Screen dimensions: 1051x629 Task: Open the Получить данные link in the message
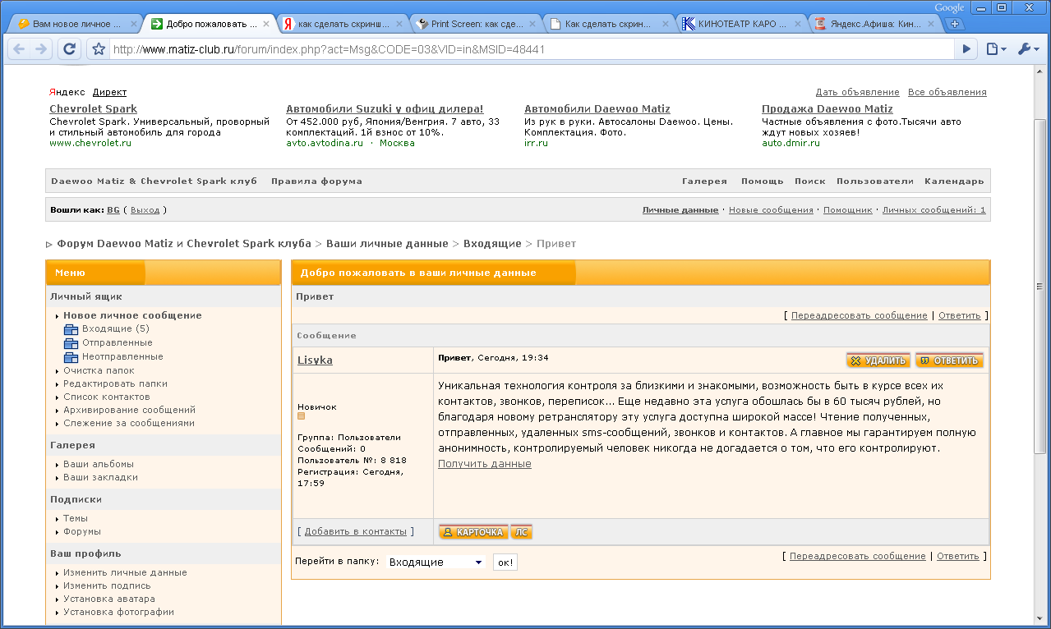(484, 464)
